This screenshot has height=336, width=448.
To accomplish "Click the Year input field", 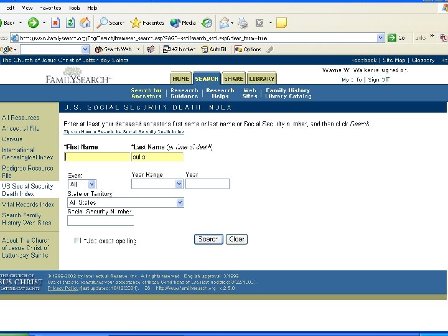I will [x=207, y=184].
